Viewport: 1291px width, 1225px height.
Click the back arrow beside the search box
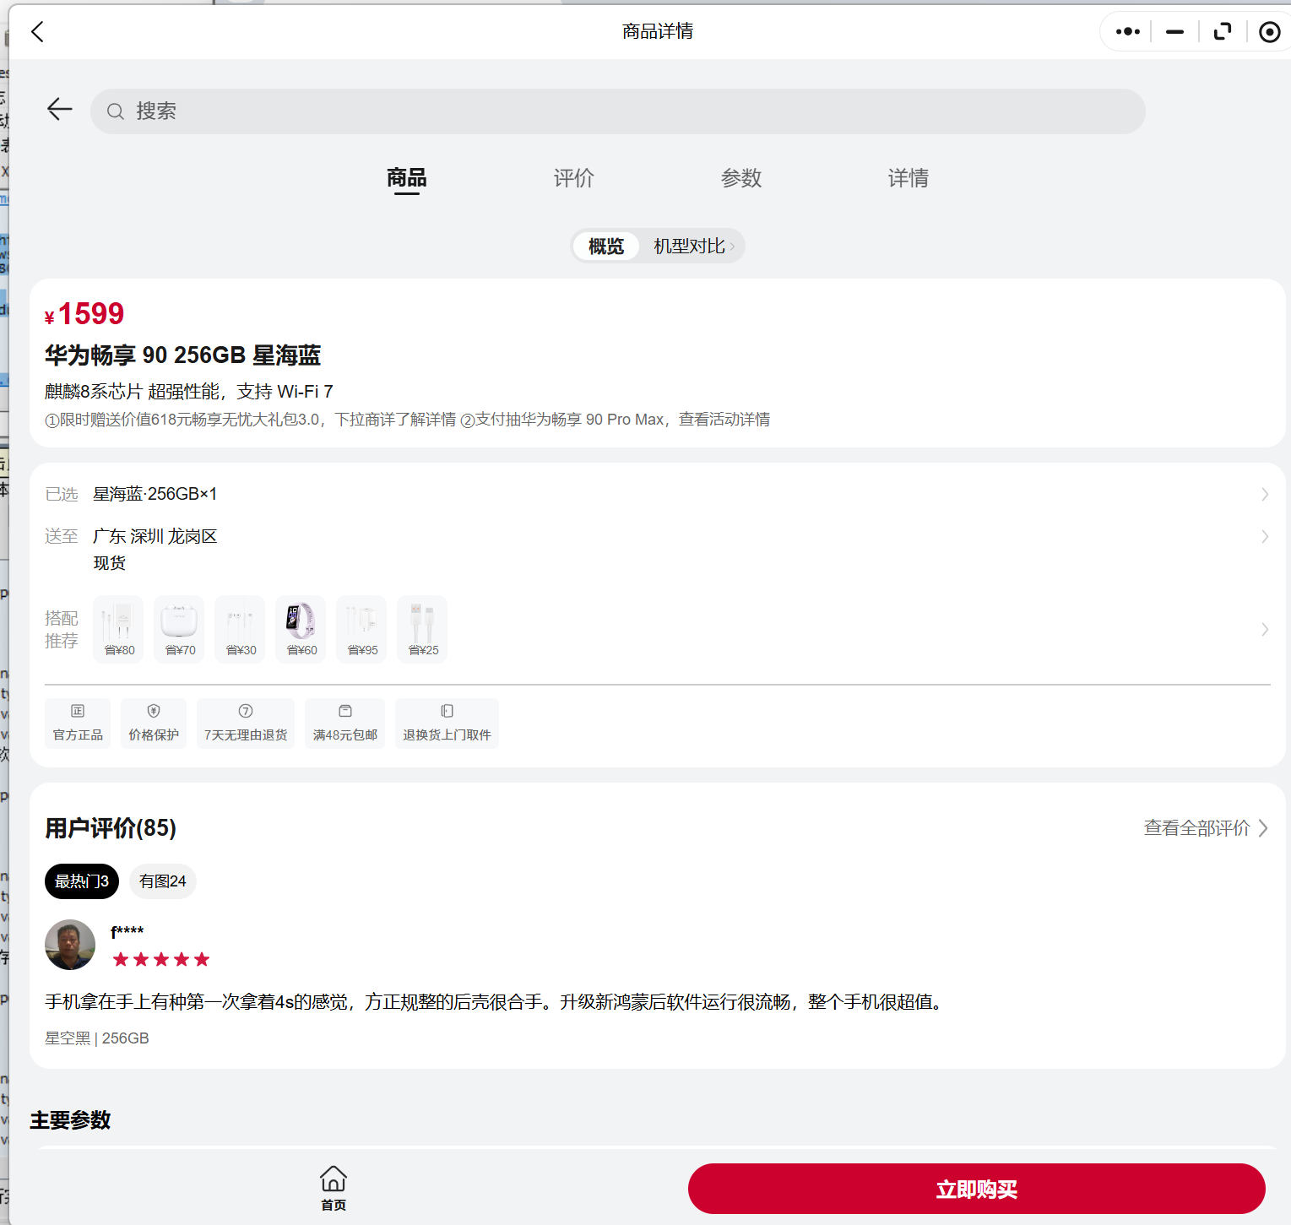point(59,109)
